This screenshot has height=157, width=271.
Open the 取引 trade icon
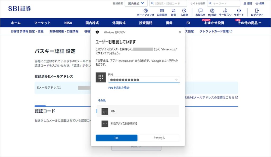pos(173,12)
